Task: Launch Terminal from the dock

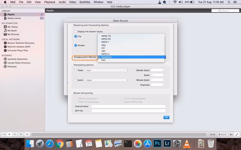Action: [x=128, y=143]
